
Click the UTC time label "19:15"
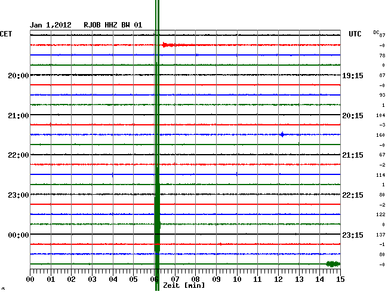click(x=353, y=75)
